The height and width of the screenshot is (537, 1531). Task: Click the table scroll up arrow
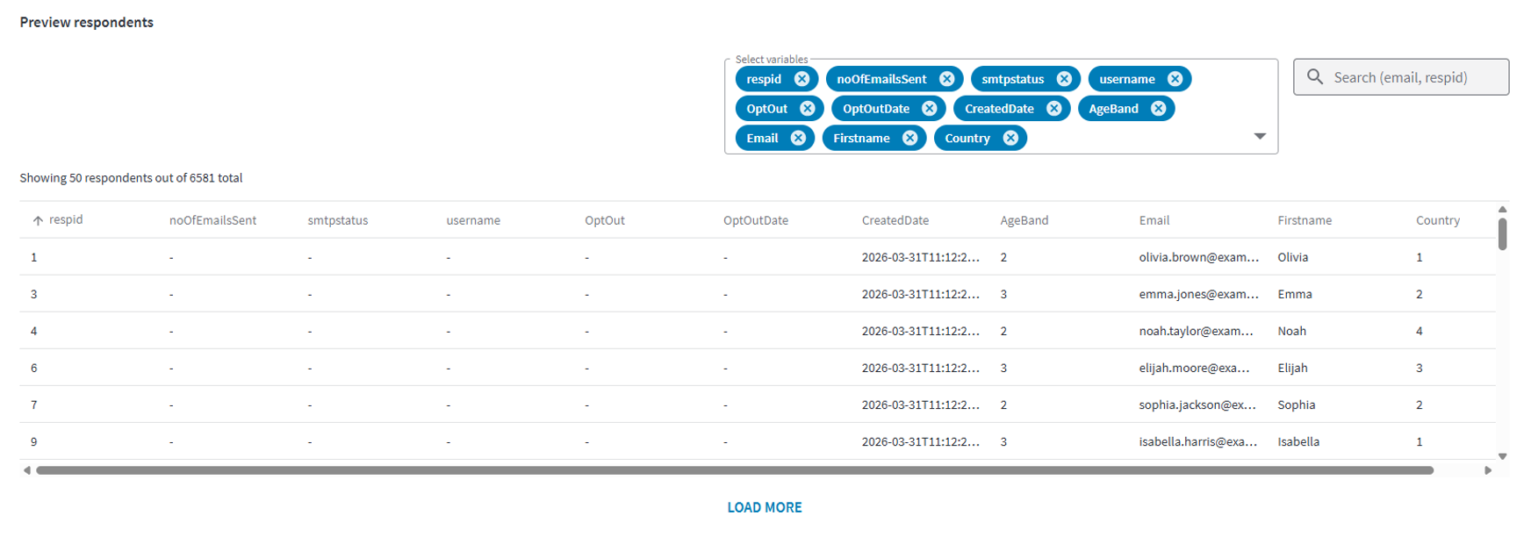pyautogui.click(x=1502, y=209)
